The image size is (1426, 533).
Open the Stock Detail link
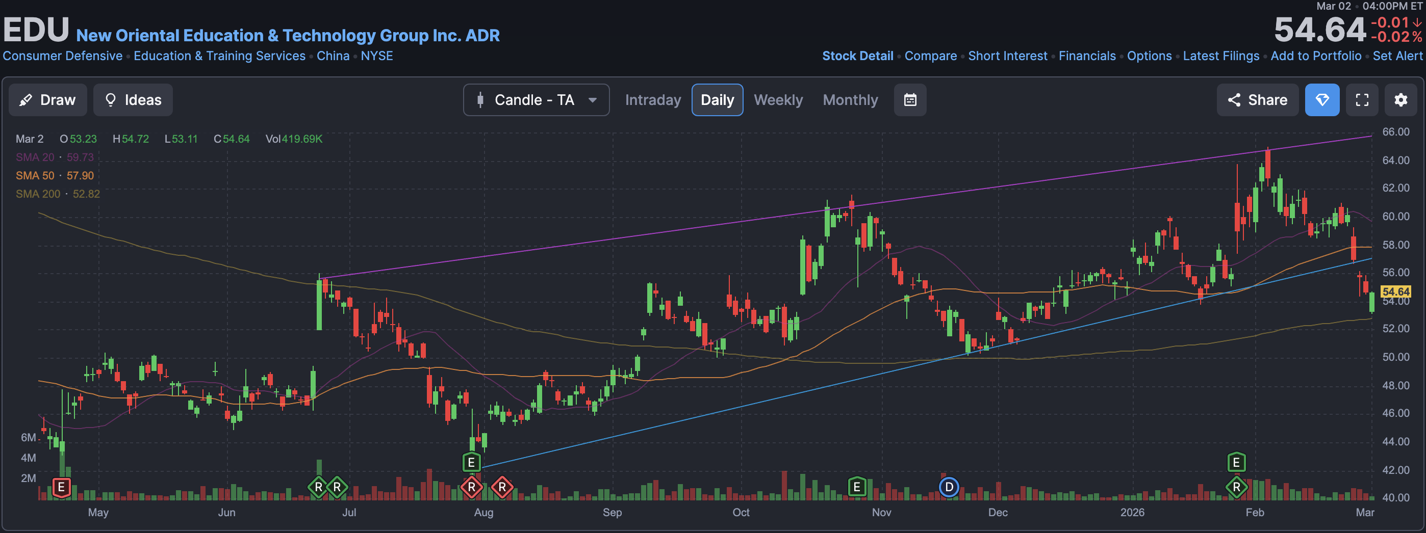pos(857,56)
